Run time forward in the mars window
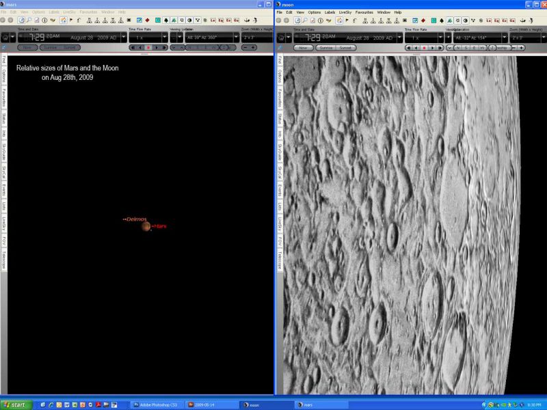 [x=157, y=47]
